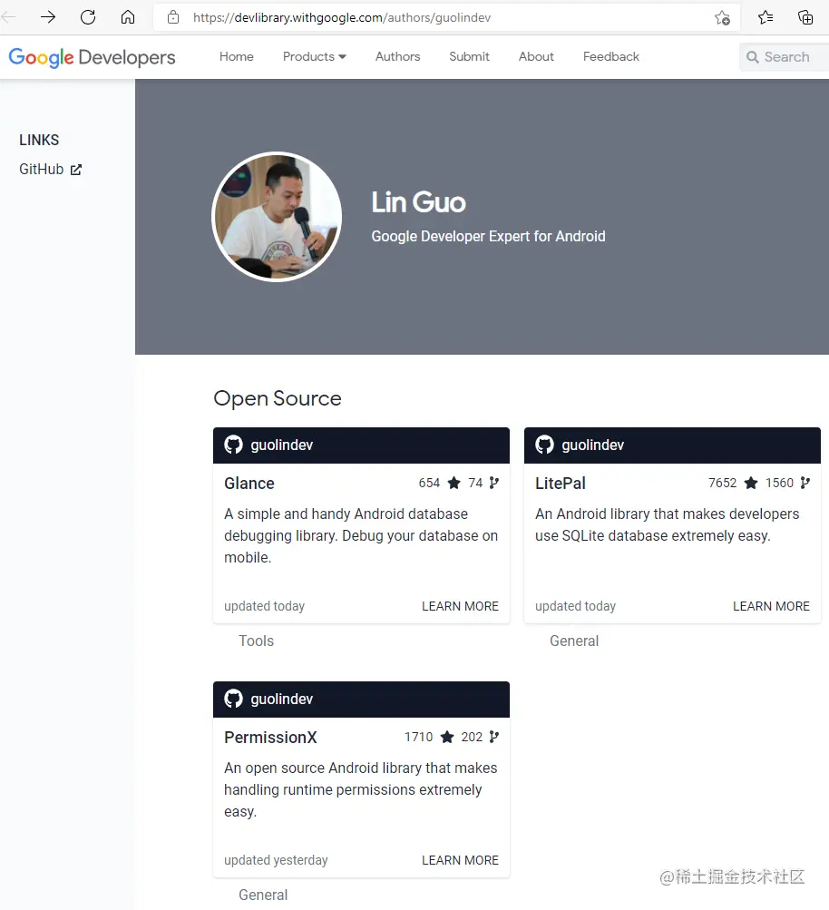Click the browser address bar URL

click(342, 17)
